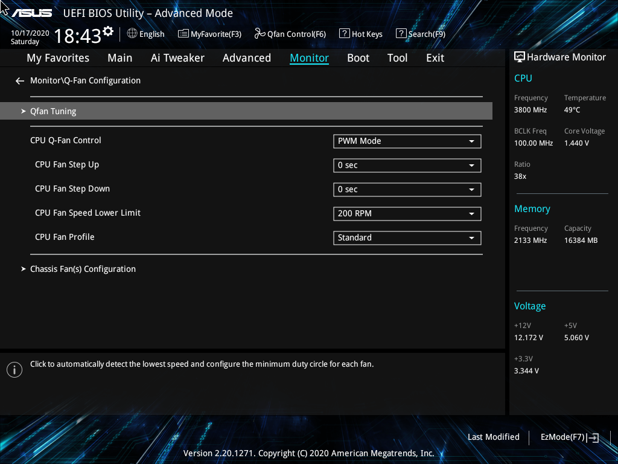Click the Hot Keys question mark icon
This screenshot has width=618, height=464.
344,34
